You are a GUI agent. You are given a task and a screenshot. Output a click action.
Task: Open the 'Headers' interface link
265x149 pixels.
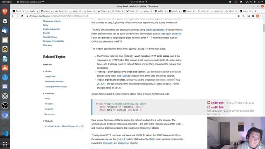pyautogui.click(x=49, y=104)
